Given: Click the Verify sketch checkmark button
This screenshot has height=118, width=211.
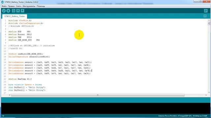Looking at the screenshot, I should 4,11.
